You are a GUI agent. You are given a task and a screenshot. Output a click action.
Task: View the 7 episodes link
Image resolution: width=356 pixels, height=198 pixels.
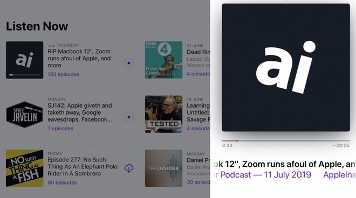(x=60, y=129)
